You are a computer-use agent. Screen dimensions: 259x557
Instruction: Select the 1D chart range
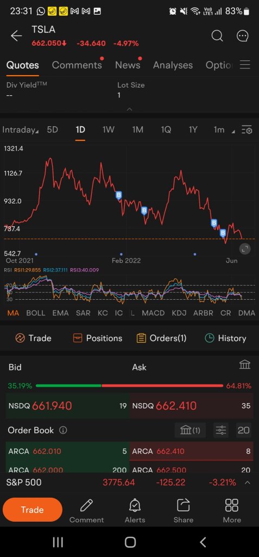click(x=80, y=130)
